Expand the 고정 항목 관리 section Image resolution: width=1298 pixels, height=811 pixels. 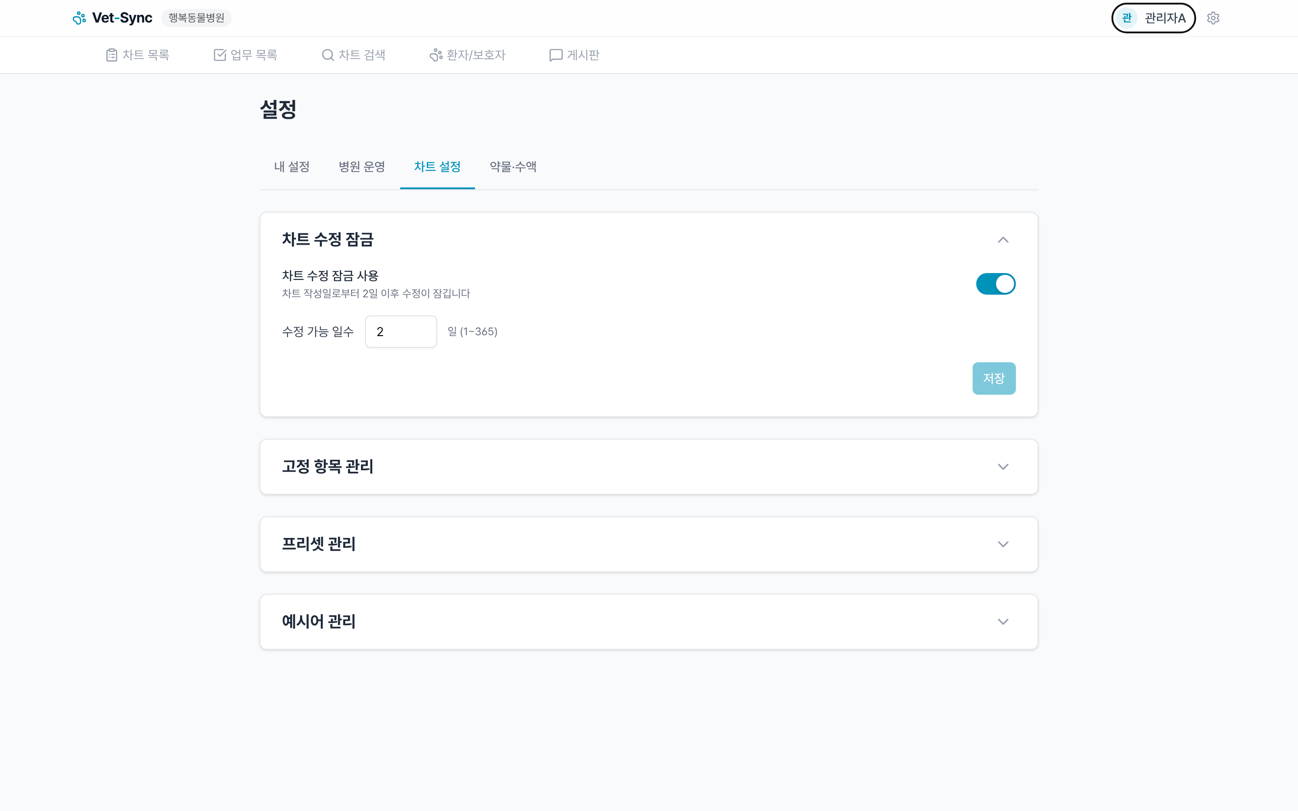1004,467
